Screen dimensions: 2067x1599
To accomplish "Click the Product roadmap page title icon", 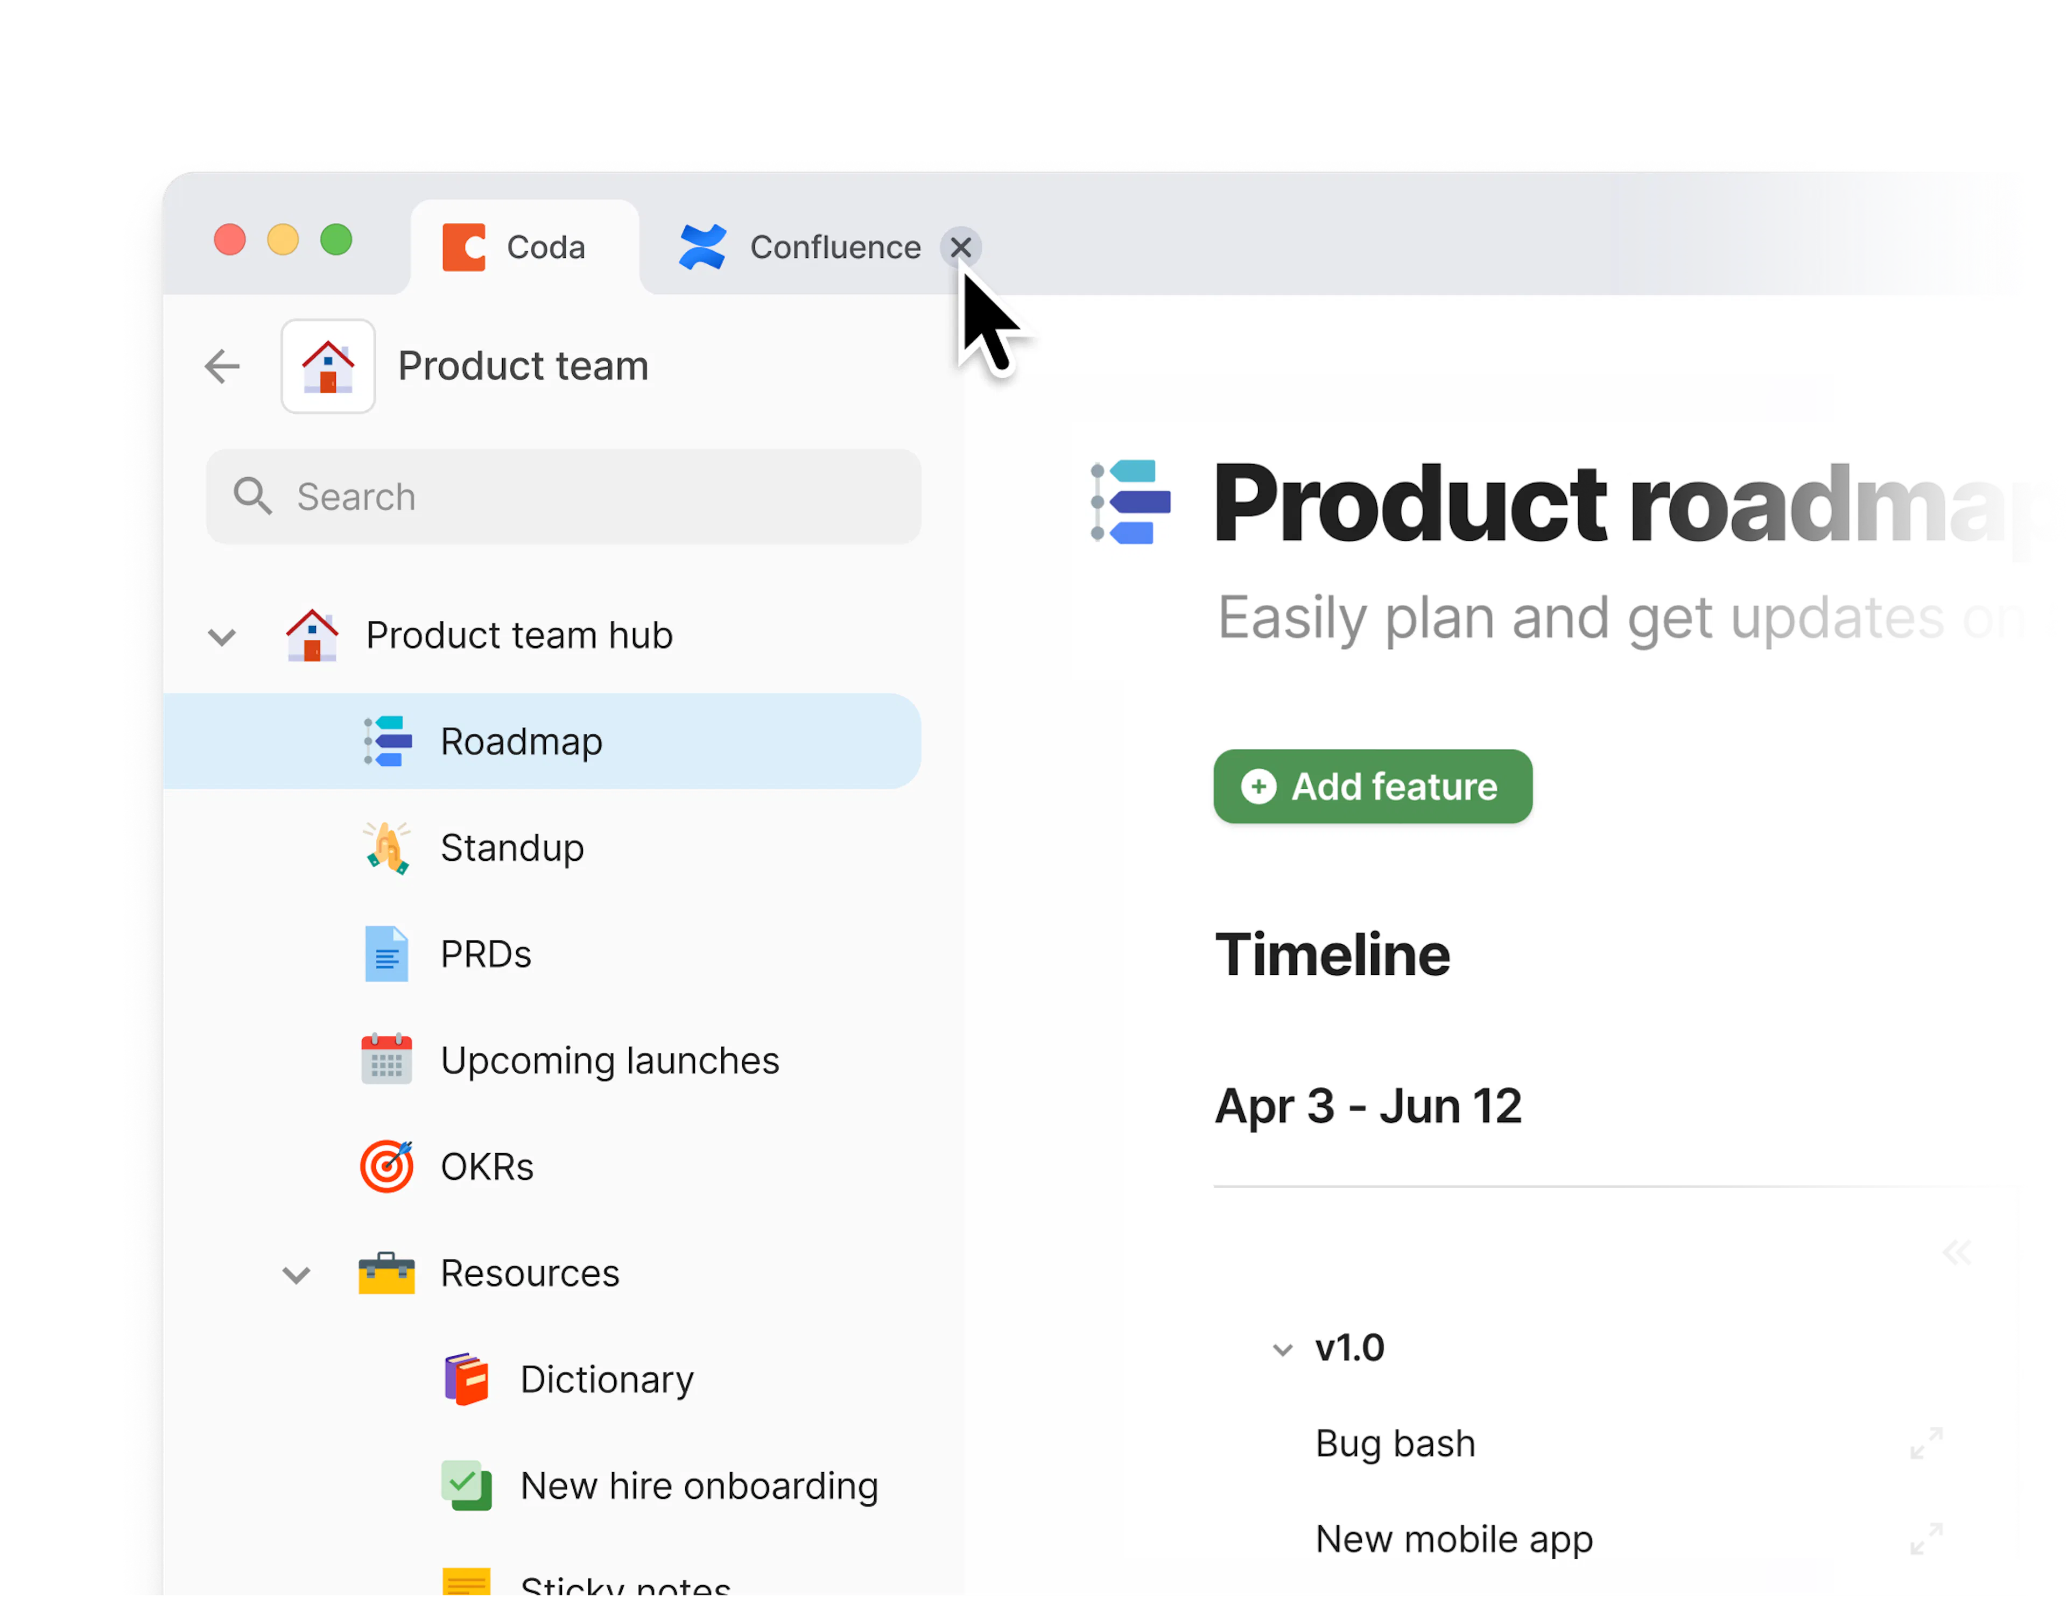I will [1132, 501].
